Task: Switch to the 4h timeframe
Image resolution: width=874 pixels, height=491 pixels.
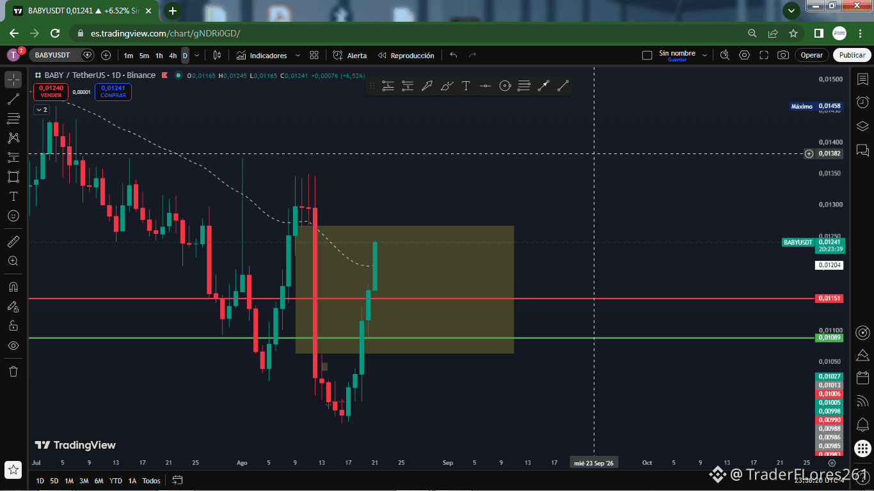Action: (x=173, y=56)
